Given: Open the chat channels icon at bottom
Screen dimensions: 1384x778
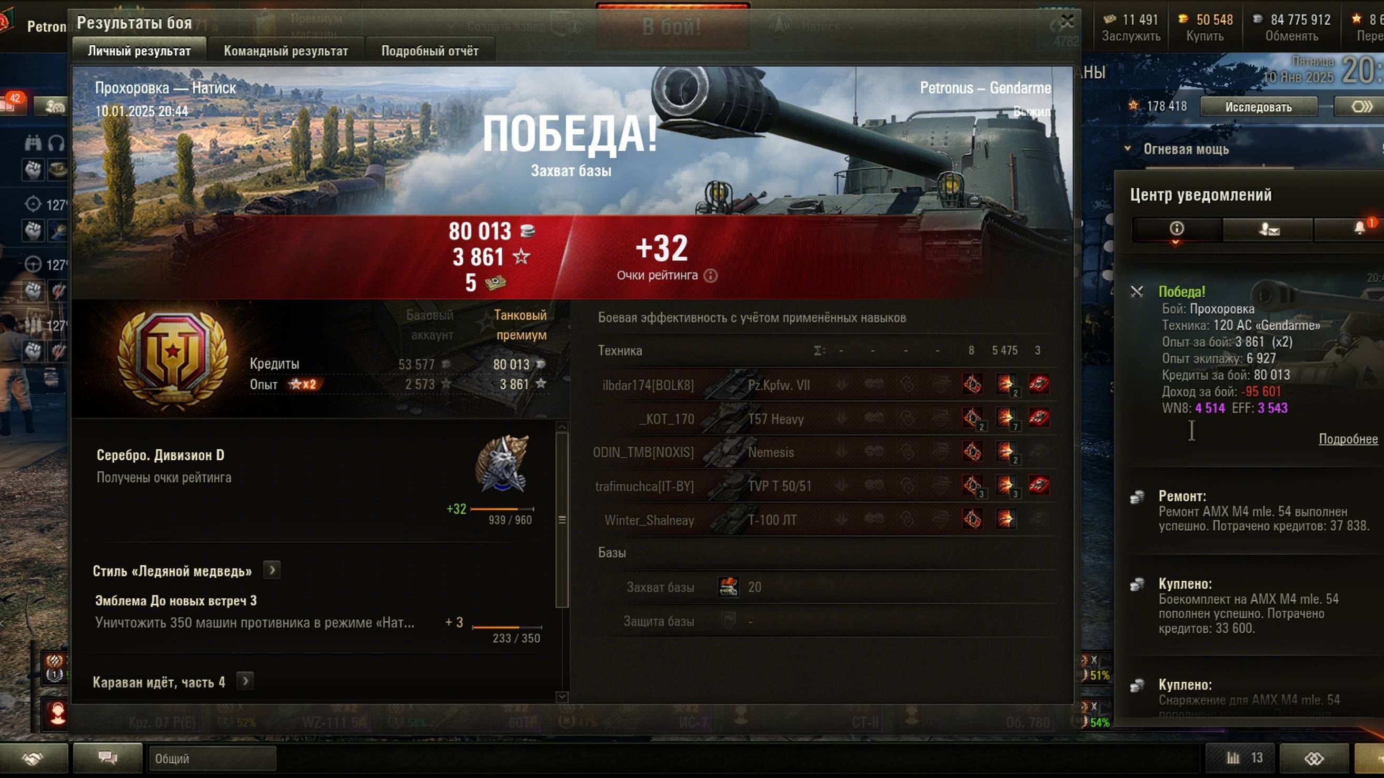Looking at the screenshot, I should (107, 757).
